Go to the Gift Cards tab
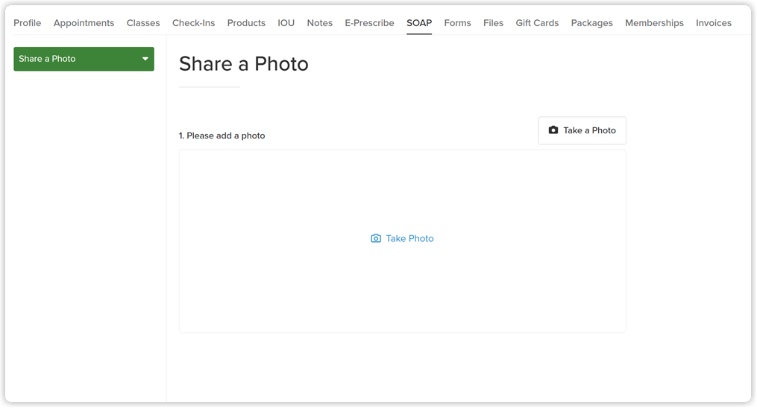Screen dimensions: 757x408 [537, 23]
